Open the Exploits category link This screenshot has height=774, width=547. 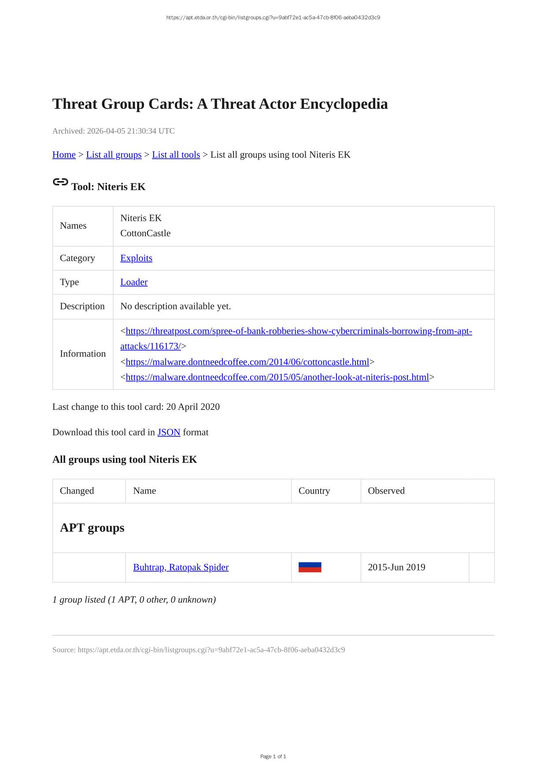136,258
